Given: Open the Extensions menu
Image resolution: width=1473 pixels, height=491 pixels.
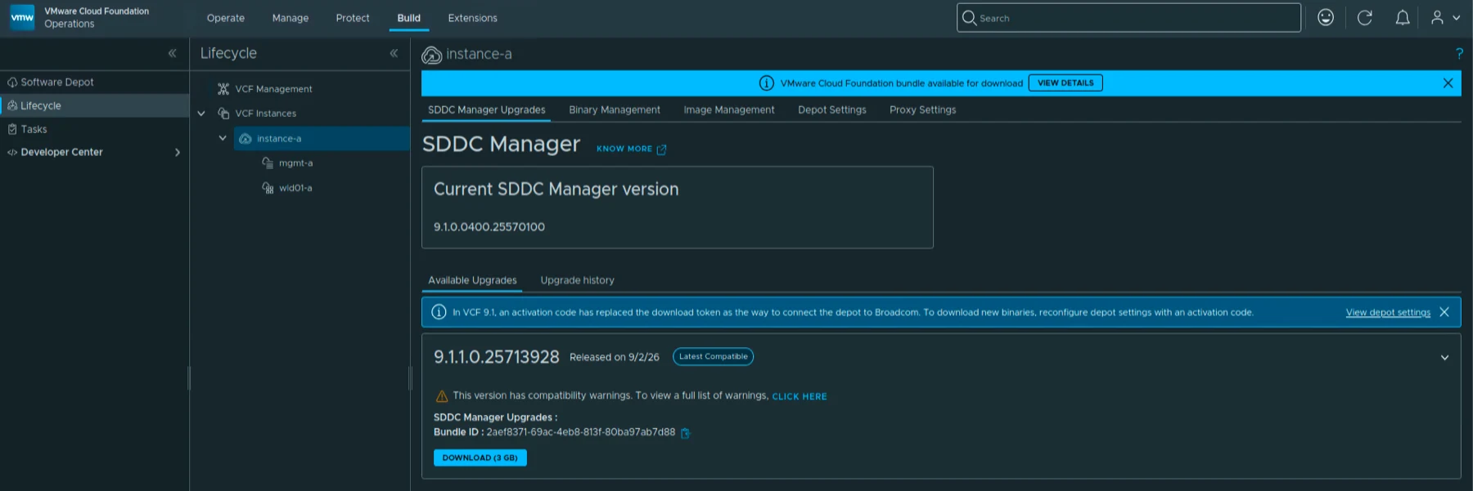Looking at the screenshot, I should tap(472, 18).
